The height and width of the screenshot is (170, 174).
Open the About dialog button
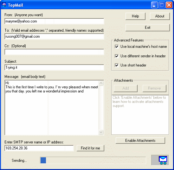pos(160,16)
